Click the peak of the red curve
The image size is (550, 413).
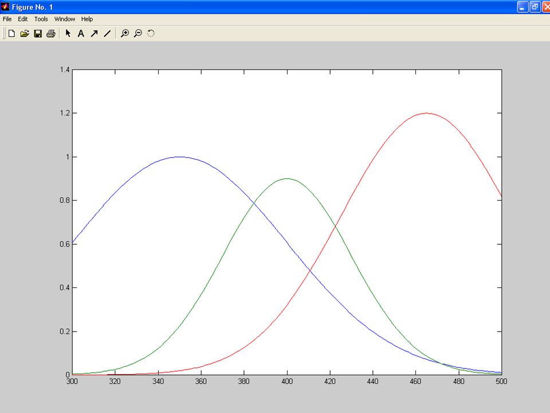(x=426, y=113)
